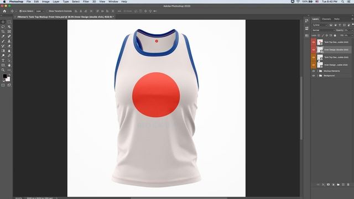Click align left edges icon
This screenshot has height=199, width=354.
tap(76, 11)
